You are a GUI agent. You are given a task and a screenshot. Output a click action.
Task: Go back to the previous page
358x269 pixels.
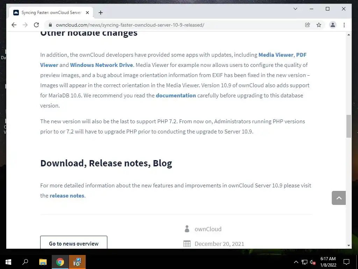(x=14, y=25)
